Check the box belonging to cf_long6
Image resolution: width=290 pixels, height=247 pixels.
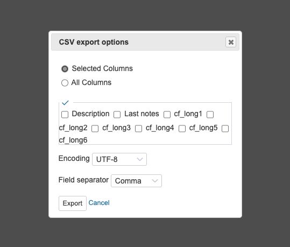pos(225,129)
